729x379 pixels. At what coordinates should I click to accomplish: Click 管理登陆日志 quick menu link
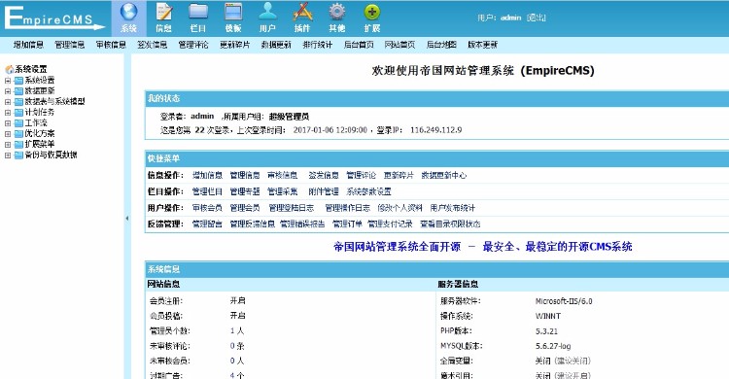pos(292,208)
